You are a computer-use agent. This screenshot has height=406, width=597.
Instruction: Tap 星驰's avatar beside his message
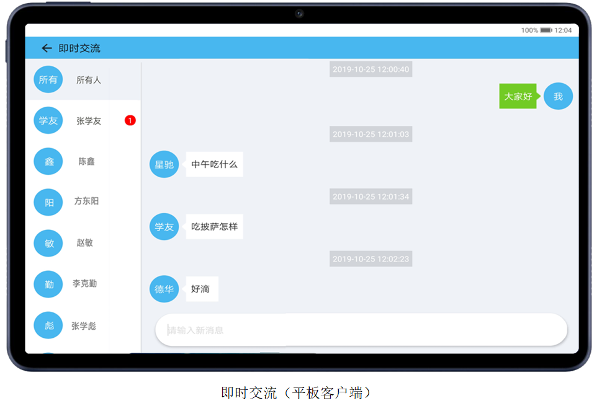pos(163,164)
